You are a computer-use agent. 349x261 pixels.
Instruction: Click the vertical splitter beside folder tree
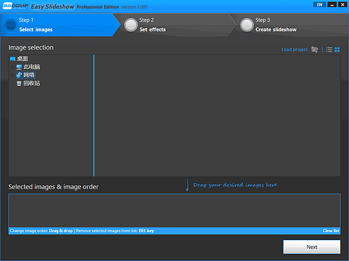[x=94, y=115]
